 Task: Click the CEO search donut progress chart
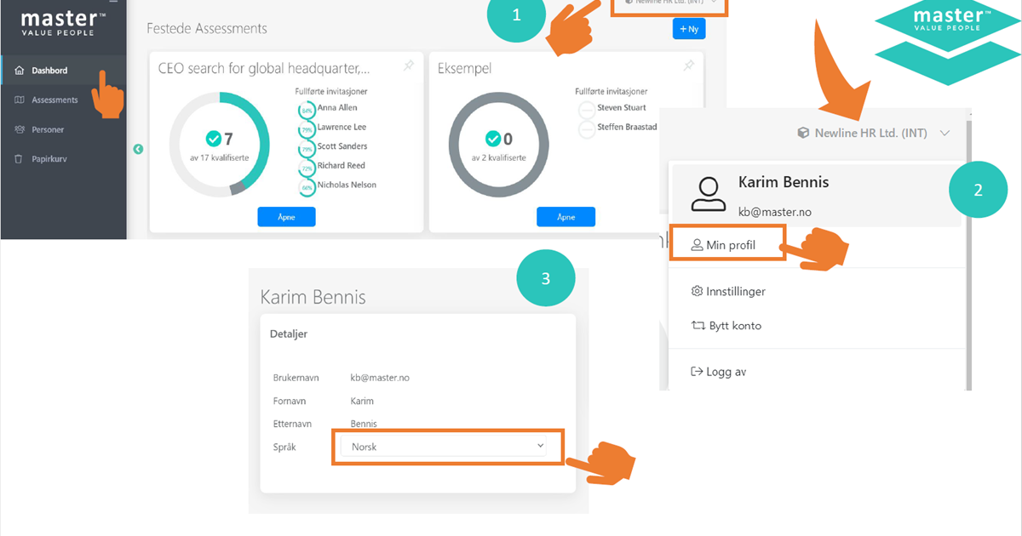(x=219, y=145)
